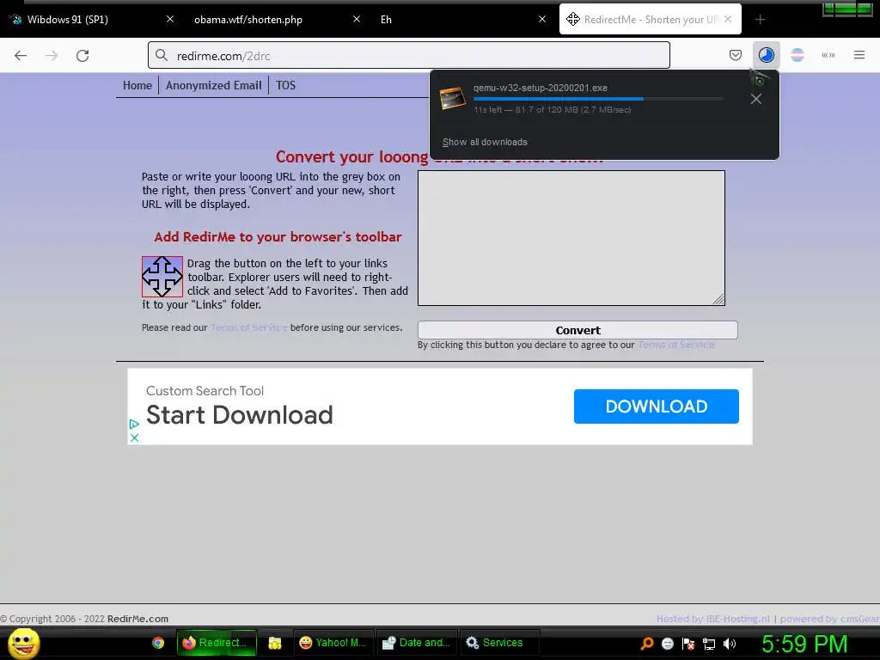
Task: Click the Start Download ad headline
Action: [x=240, y=415]
